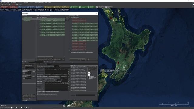Click the Manual Engage Target toolbar button
The width and height of the screenshot is (194, 109).
pyautogui.click(x=13, y=7)
